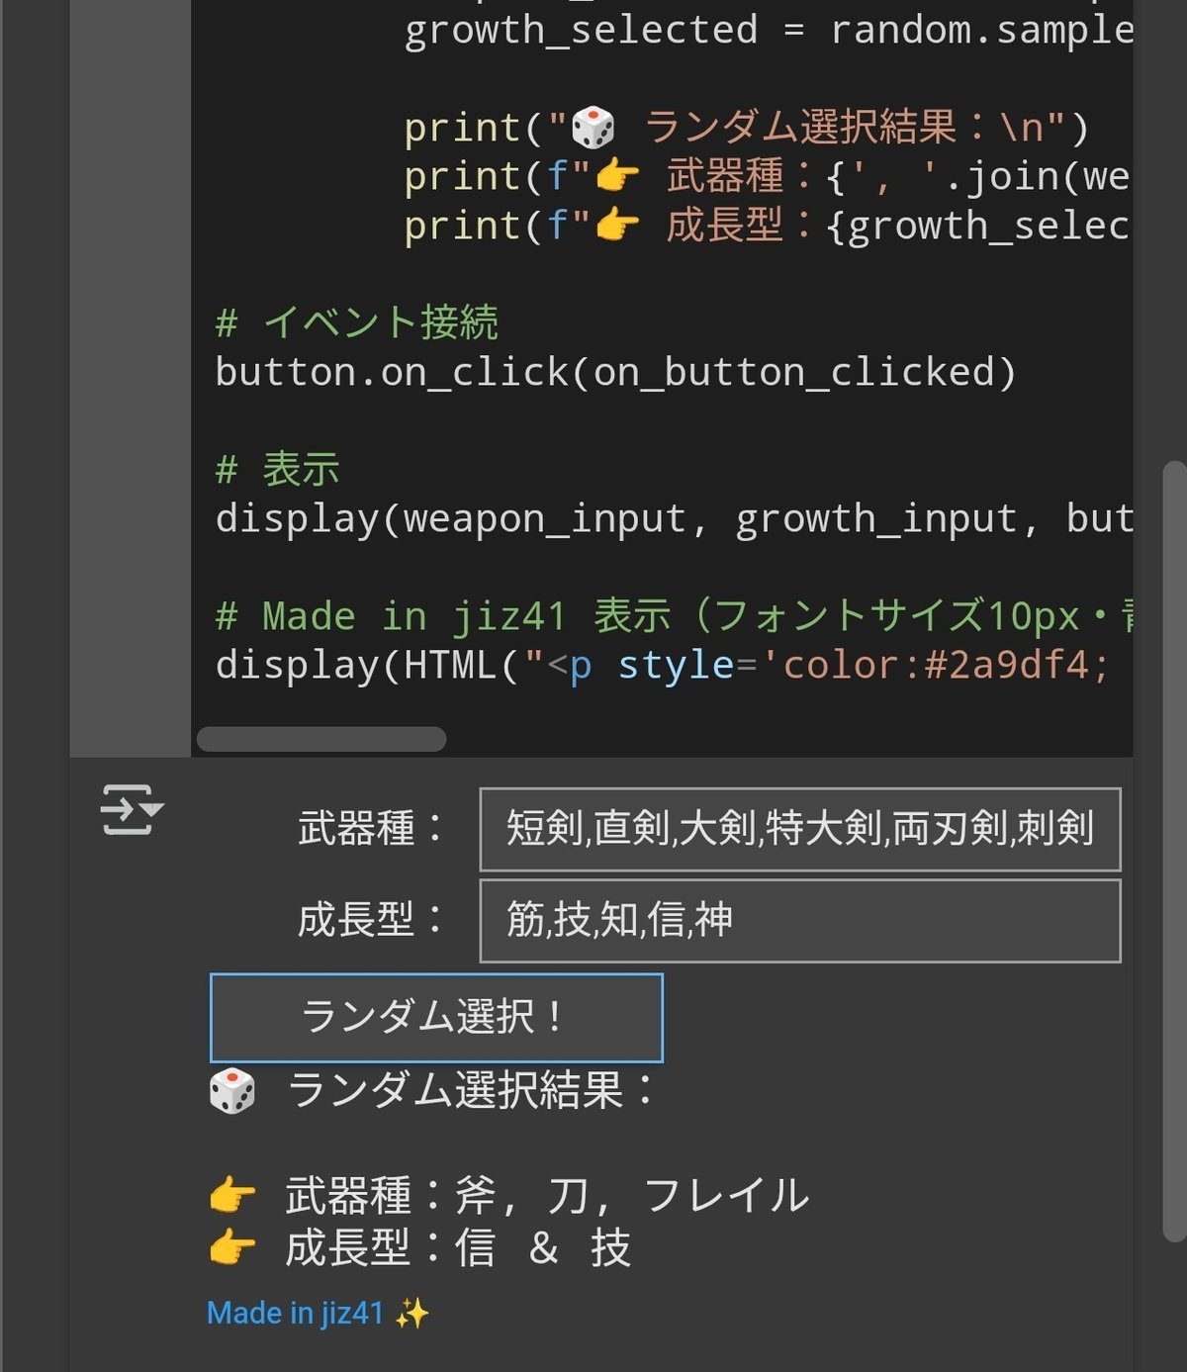The image size is (1187, 1372).
Task: Click the pointing emoji in 武器種 print line
Action: pyautogui.click(x=618, y=177)
